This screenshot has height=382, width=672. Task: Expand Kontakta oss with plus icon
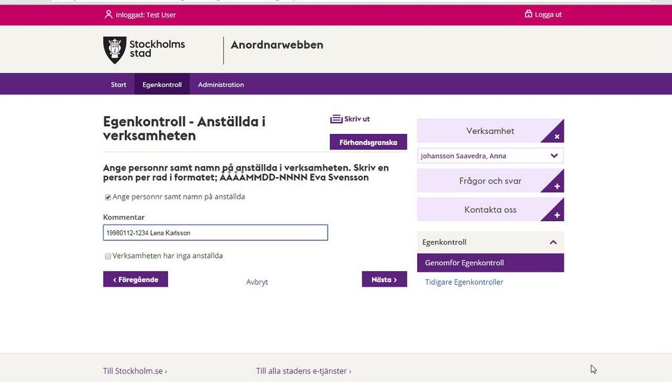(x=556, y=215)
